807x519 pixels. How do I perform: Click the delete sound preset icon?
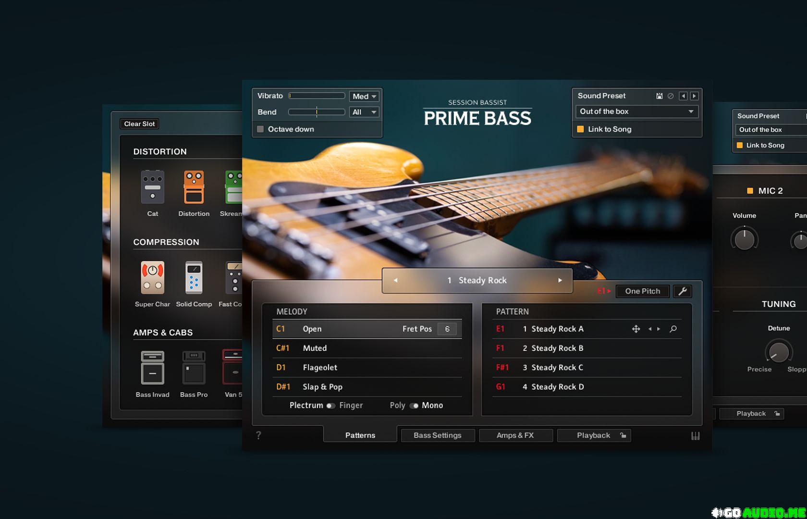pos(671,96)
